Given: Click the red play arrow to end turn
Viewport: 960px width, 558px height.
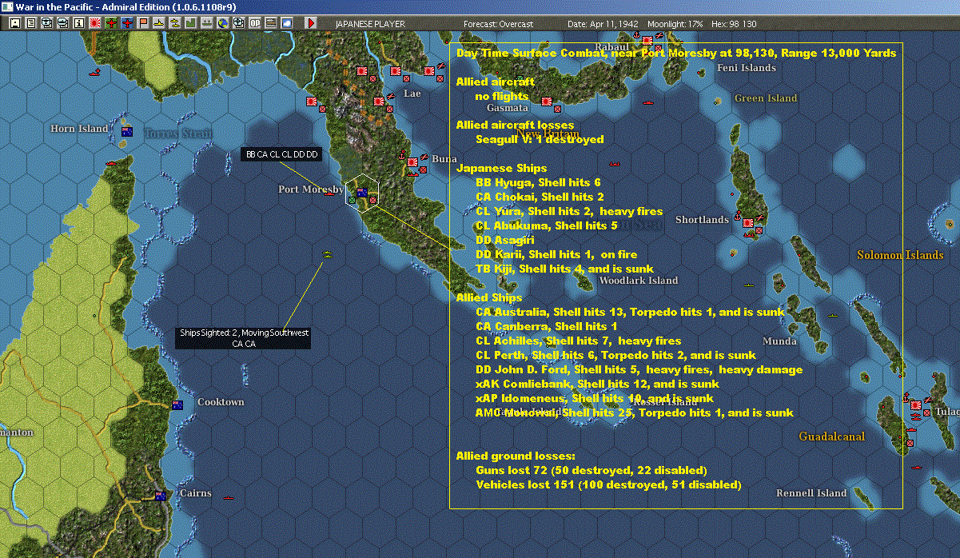Looking at the screenshot, I should [x=311, y=23].
